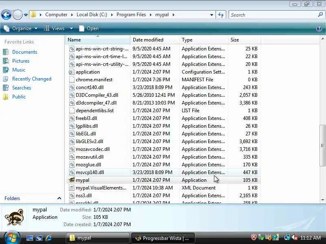Open the Windows Start orb
Image resolution: width=326 pixels, height=244 pixels.
(x=12, y=238)
